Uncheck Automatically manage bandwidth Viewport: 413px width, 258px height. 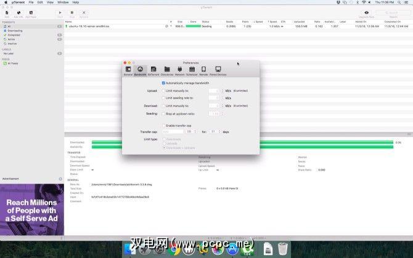click(x=163, y=83)
